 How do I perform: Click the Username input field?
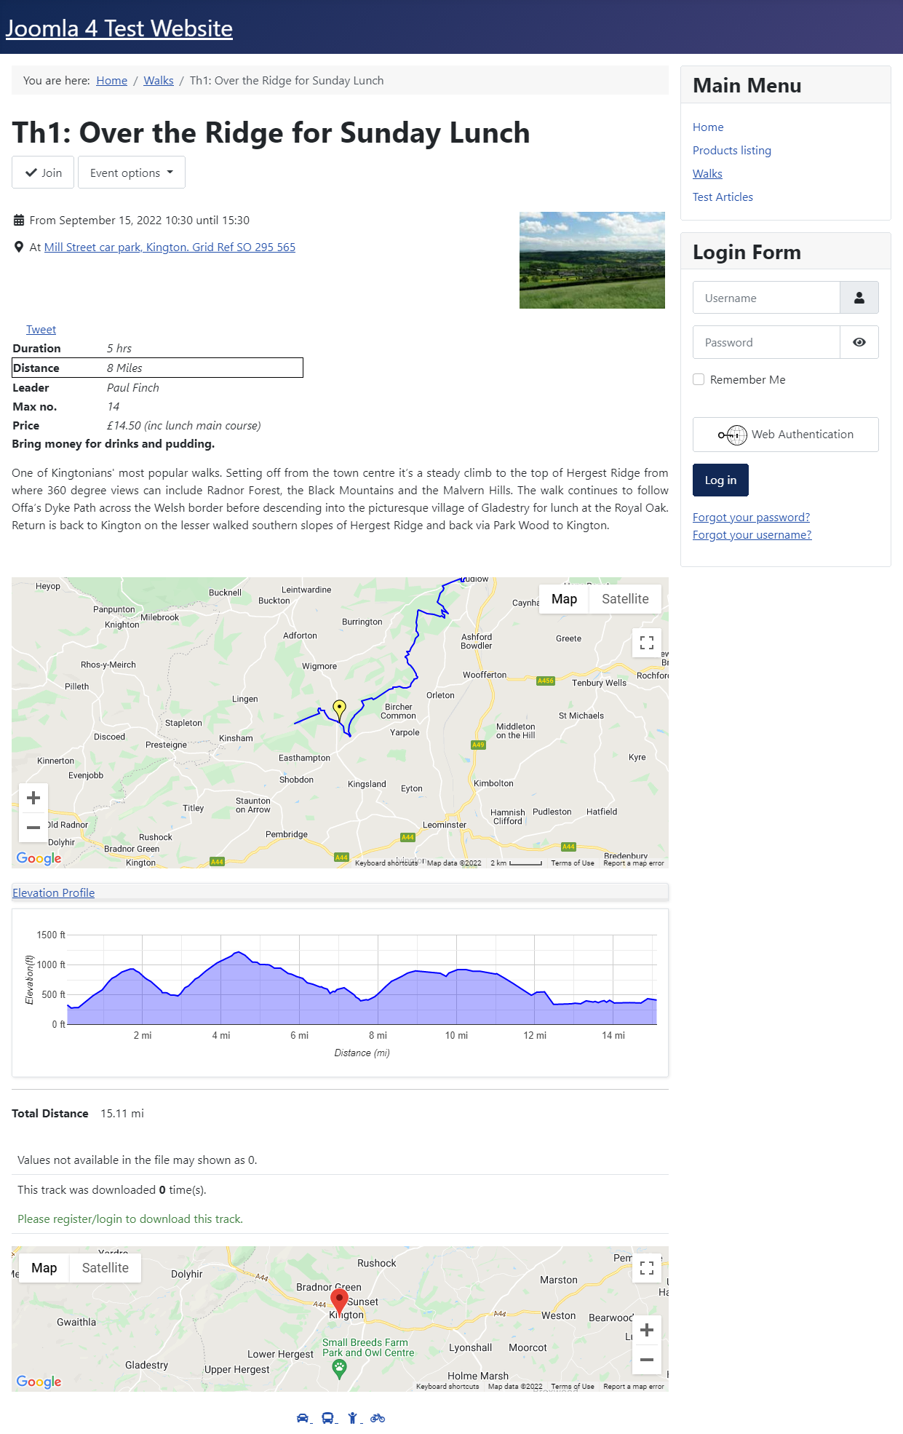(766, 298)
